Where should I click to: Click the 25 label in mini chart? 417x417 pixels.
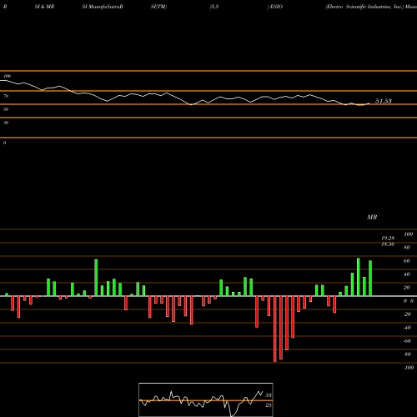point(268,405)
